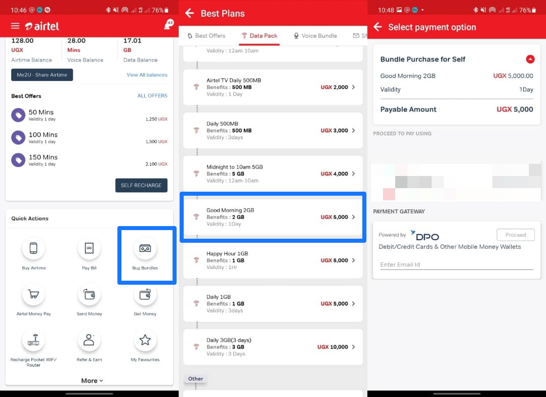The width and height of the screenshot is (546, 397).
Task: Open Airtel Money Pay cart icon
Action: pyautogui.click(x=33, y=294)
